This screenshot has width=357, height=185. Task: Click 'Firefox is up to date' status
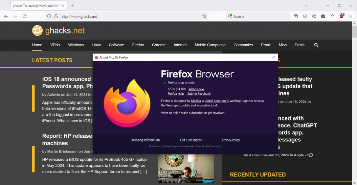[x=181, y=83]
